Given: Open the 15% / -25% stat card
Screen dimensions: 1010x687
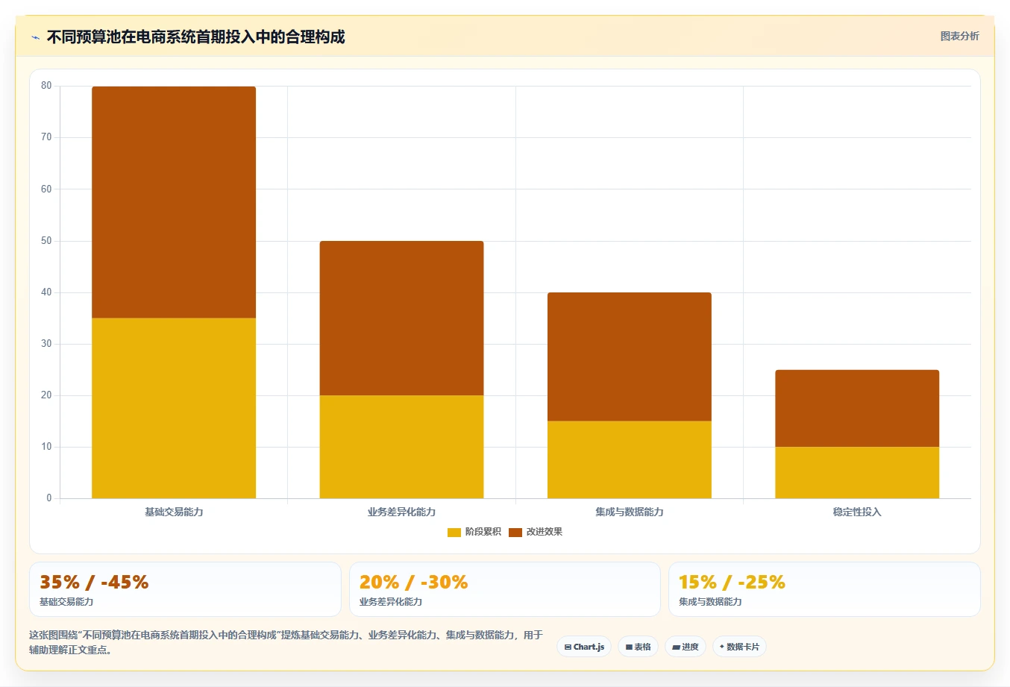Looking at the screenshot, I should click(824, 589).
